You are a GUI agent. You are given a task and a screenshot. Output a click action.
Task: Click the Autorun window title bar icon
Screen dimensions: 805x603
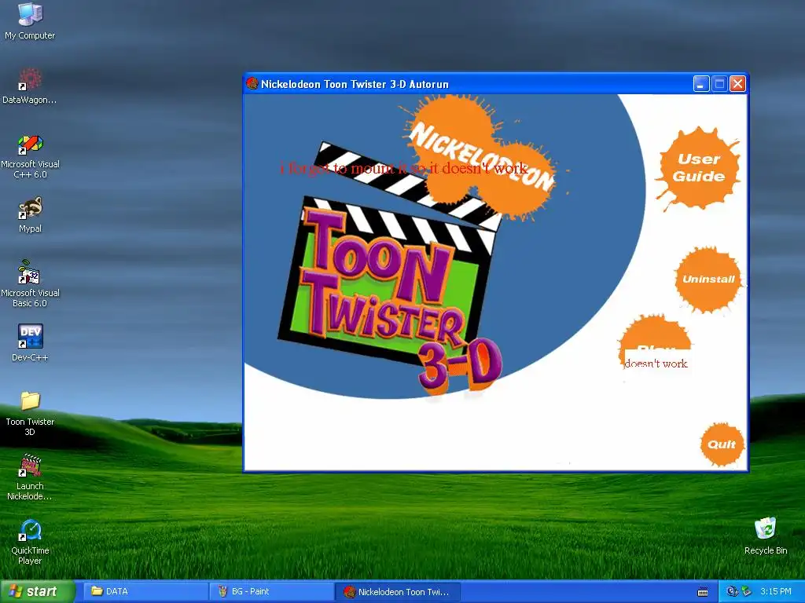point(252,83)
